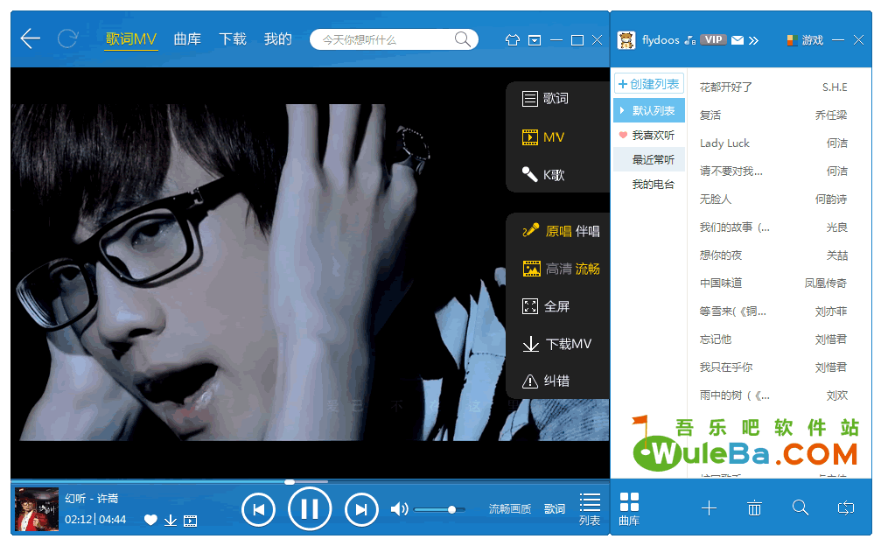The image size is (881, 546).
Task: Choose 流畅 video quality in side panel
Action: tap(588, 269)
